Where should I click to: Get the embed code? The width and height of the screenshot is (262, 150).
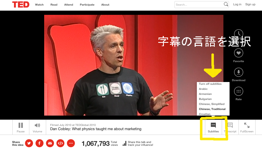60,143
